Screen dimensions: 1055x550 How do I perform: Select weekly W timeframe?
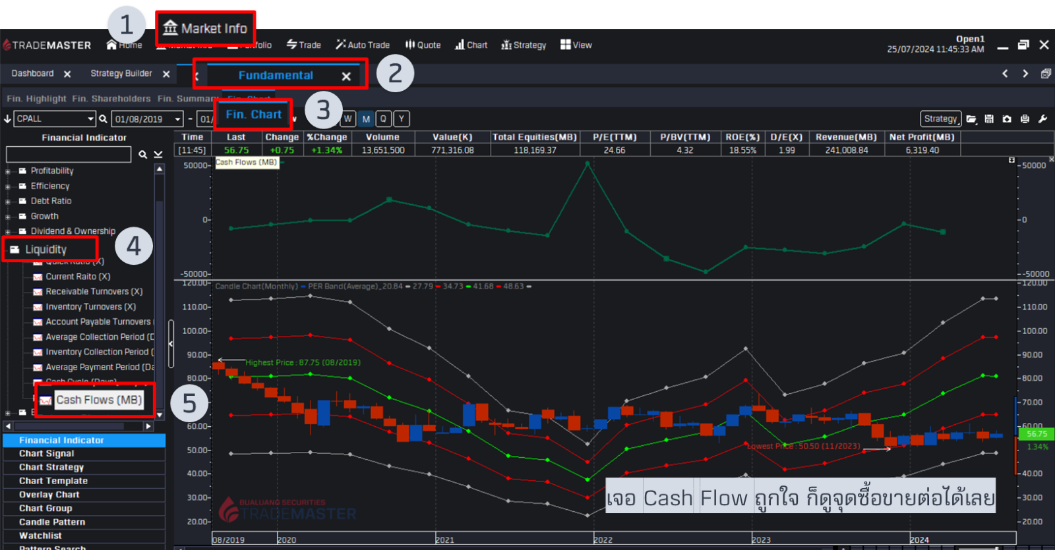(x=348, y=119)
